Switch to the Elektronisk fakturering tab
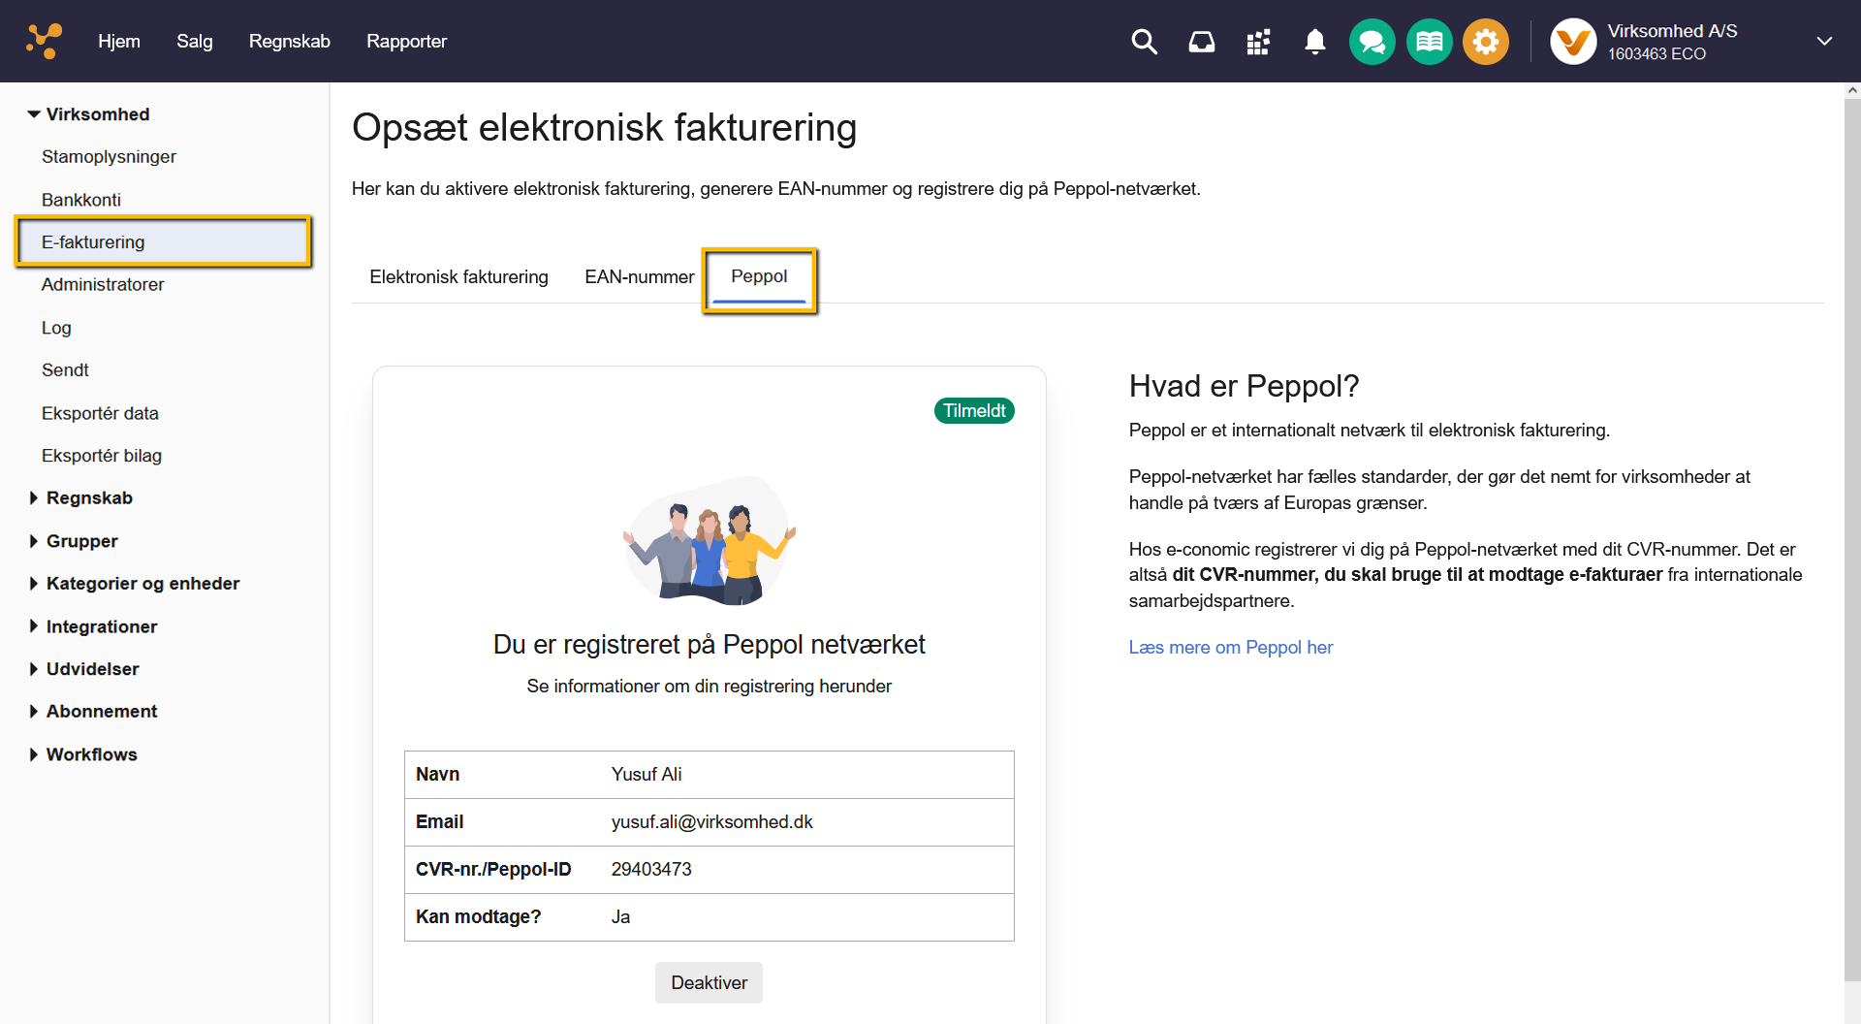Screen dimensions: 1861x1024 coord(458,276)
